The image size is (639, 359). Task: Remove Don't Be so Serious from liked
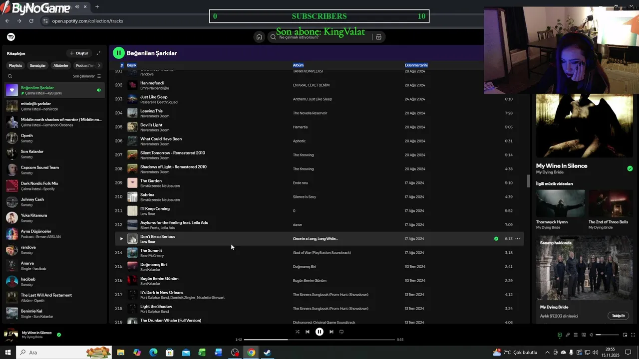click(x=496, y=239)
